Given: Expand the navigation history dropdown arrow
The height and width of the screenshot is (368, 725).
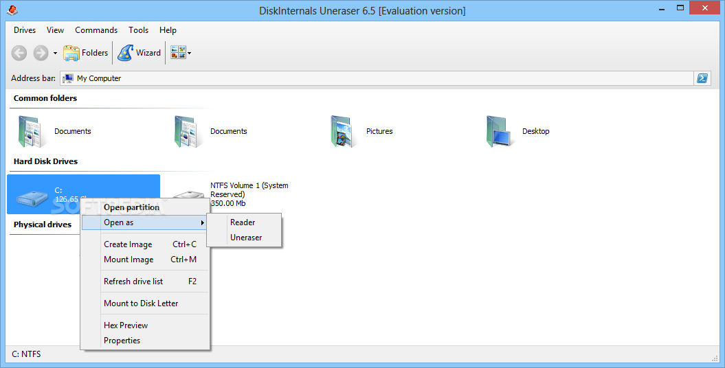Looking at the screenshot, I should point(55,53).
